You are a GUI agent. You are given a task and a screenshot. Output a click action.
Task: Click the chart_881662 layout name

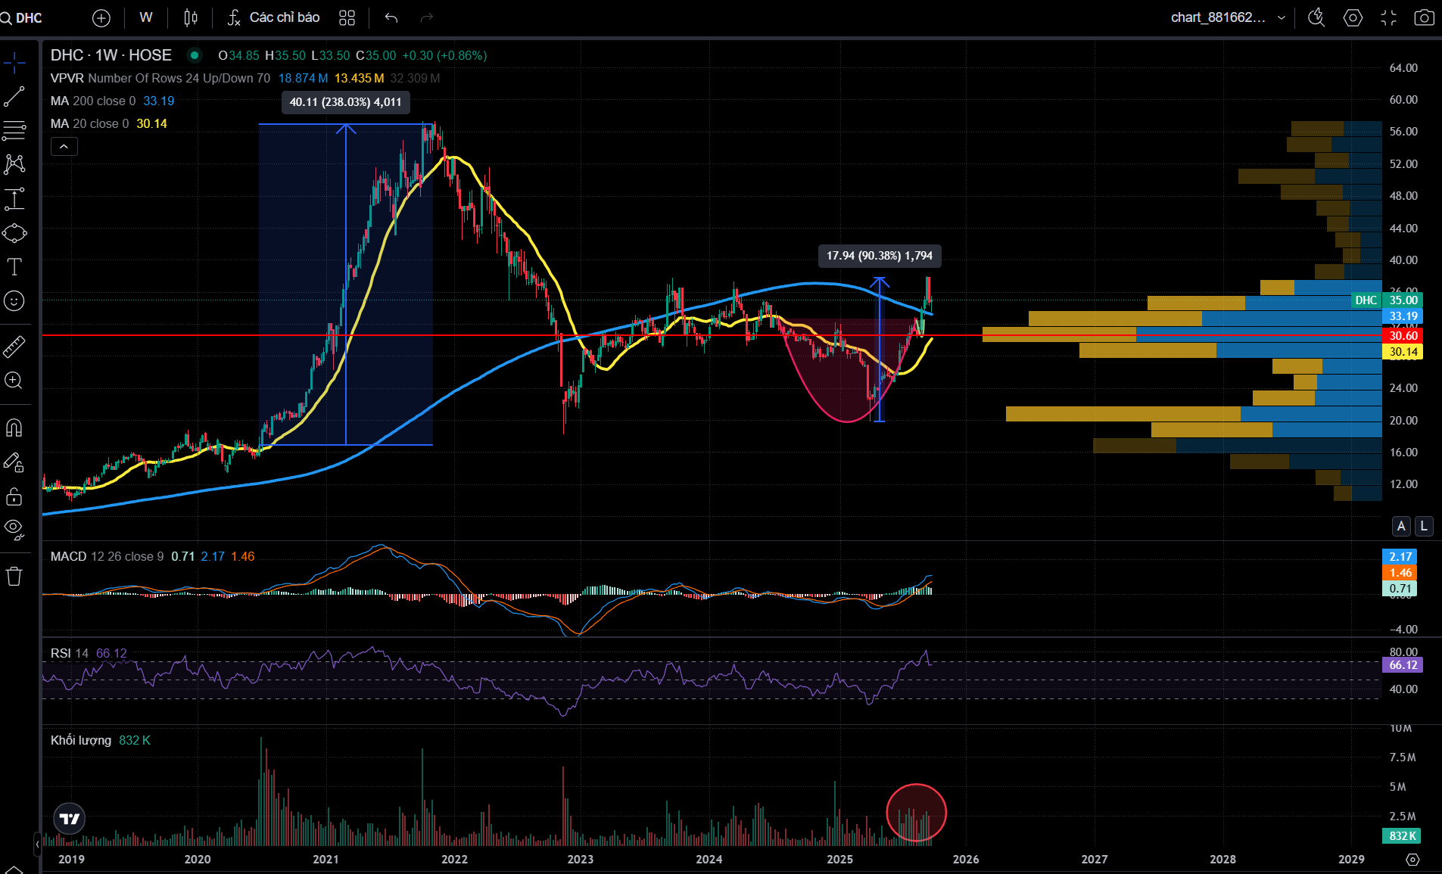click(x=1218, y=17)
